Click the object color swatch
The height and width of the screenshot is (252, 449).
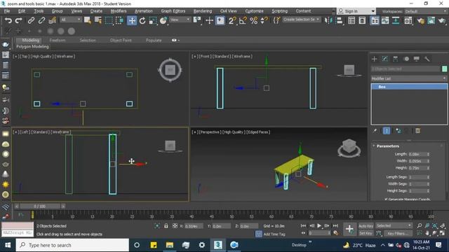[444, 69]
